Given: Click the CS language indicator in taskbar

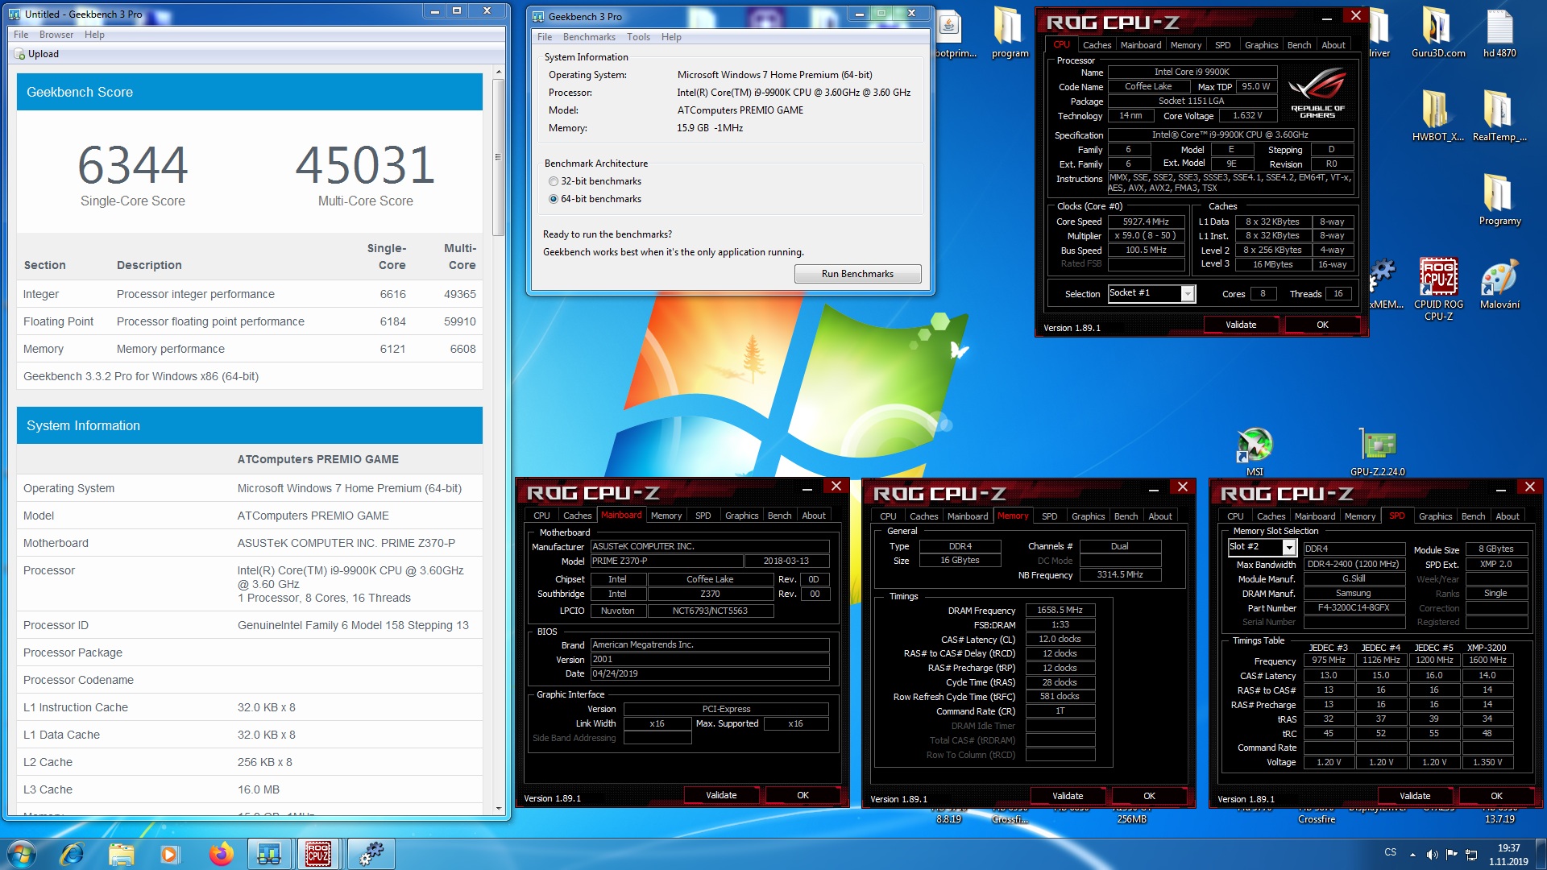Looking at the screenshot, I should [1390, 852].
